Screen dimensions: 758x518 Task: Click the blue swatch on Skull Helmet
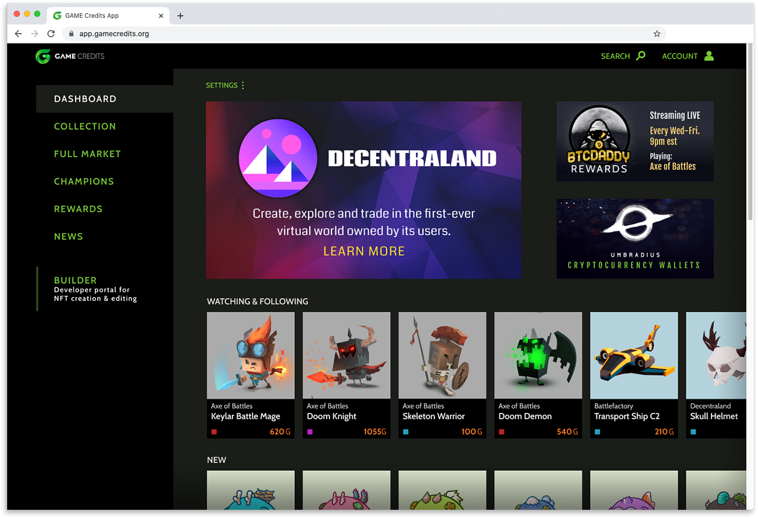693,432
